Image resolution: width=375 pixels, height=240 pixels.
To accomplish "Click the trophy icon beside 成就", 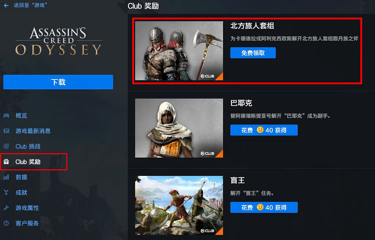I will pos(6,192).
